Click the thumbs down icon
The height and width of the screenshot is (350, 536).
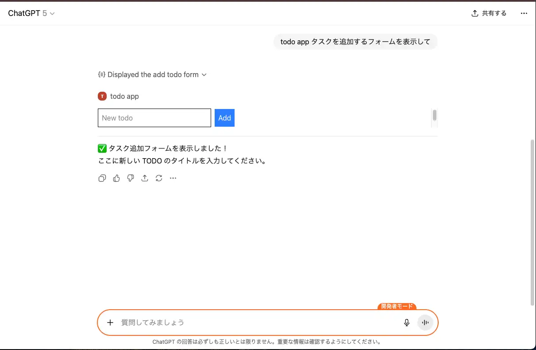pyautogui.click(x=131, y=178)
